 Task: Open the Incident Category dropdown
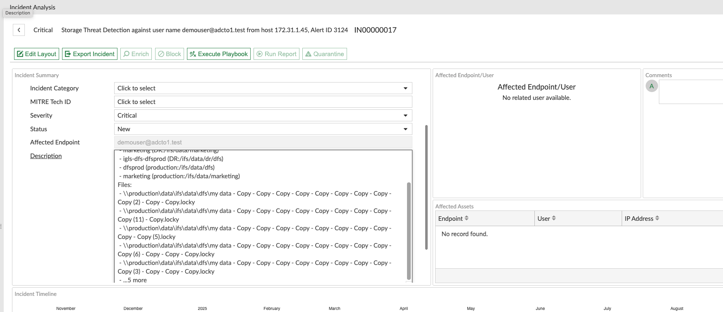click(263, 88)
